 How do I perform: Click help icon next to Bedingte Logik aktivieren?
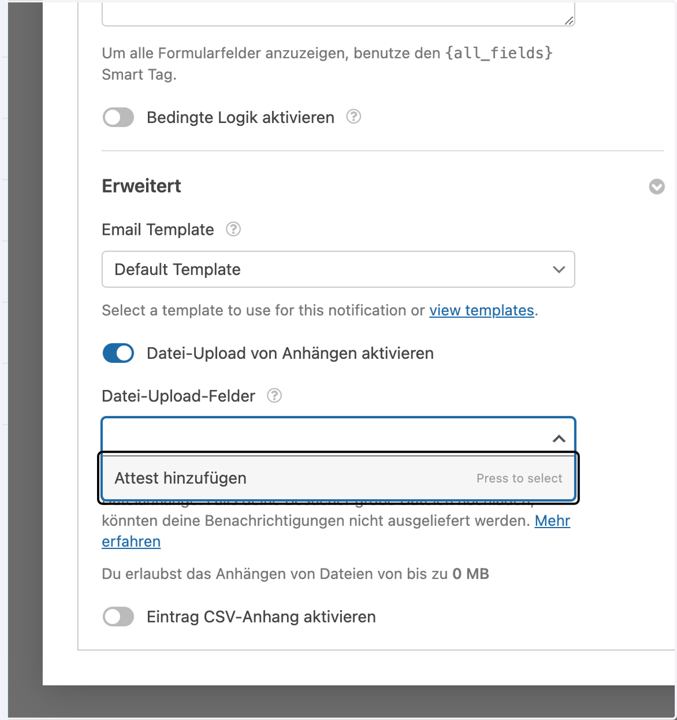(x=353, y=117)
